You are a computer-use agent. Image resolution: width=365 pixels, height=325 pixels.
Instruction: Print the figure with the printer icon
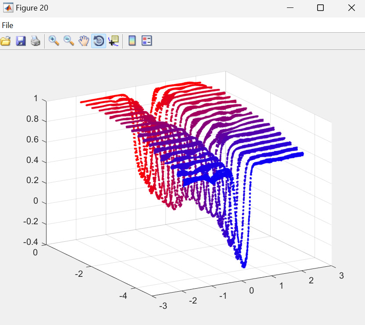click(36, 41)
